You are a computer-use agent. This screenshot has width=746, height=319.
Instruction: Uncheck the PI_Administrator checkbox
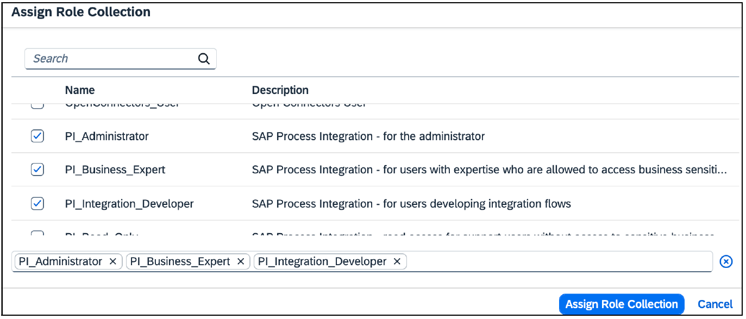[37, 136]
